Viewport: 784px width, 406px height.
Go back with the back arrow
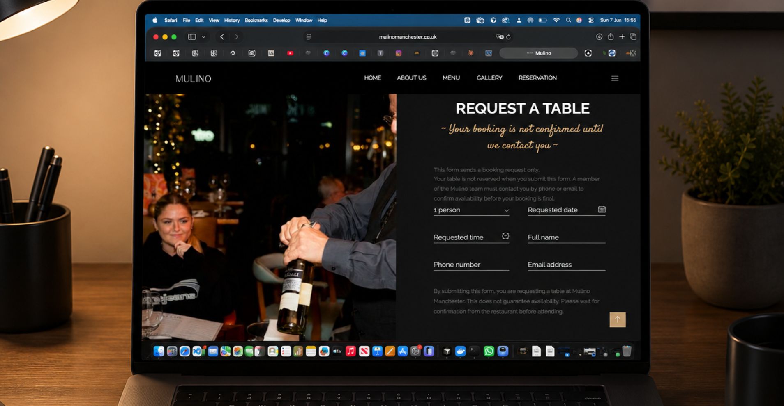tap(222, 37)
